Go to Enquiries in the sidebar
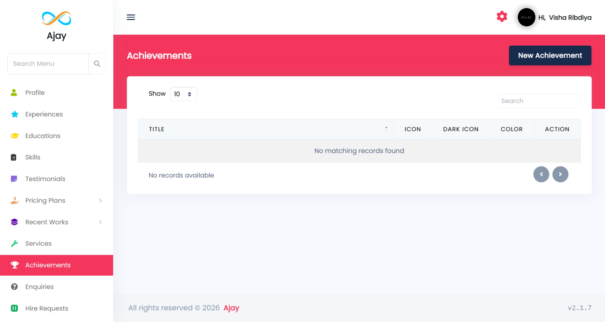605x322 pixels. (39, 287)
